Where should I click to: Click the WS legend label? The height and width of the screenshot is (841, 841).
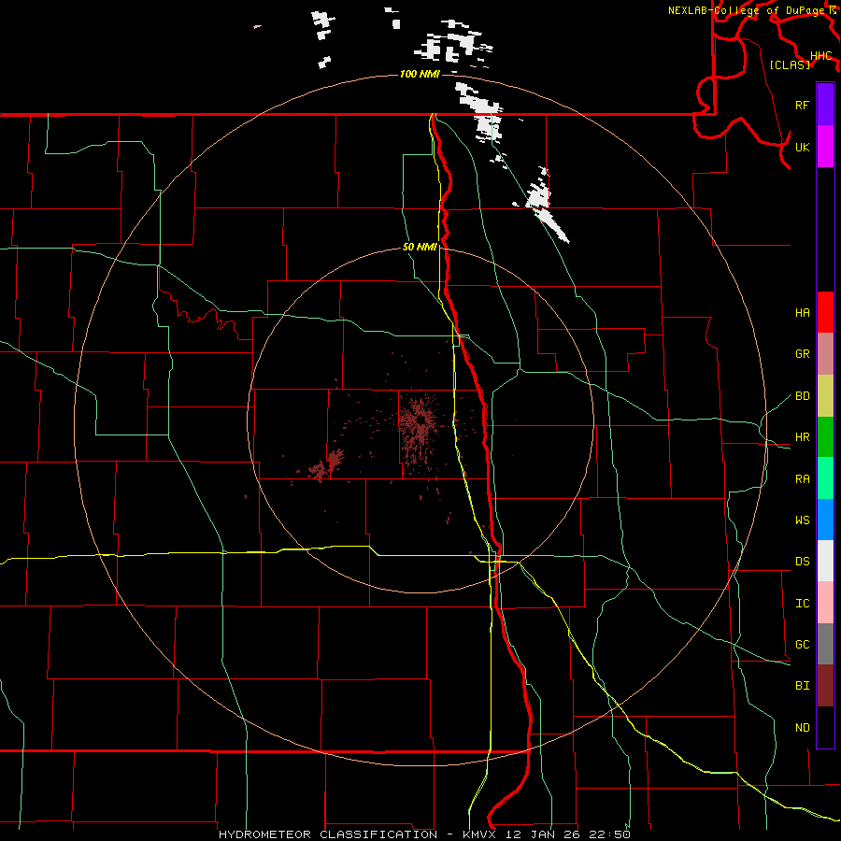[802, 520]
